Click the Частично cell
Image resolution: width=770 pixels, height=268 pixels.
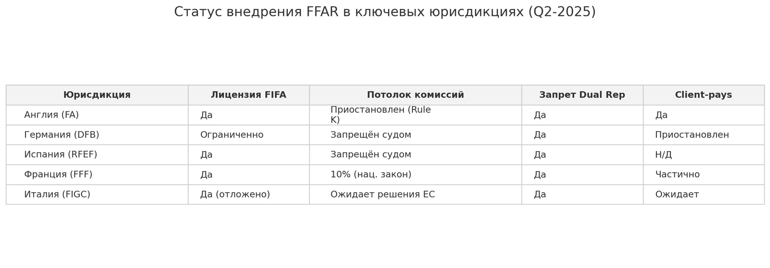pyautogui.click(x=677, y=175)
